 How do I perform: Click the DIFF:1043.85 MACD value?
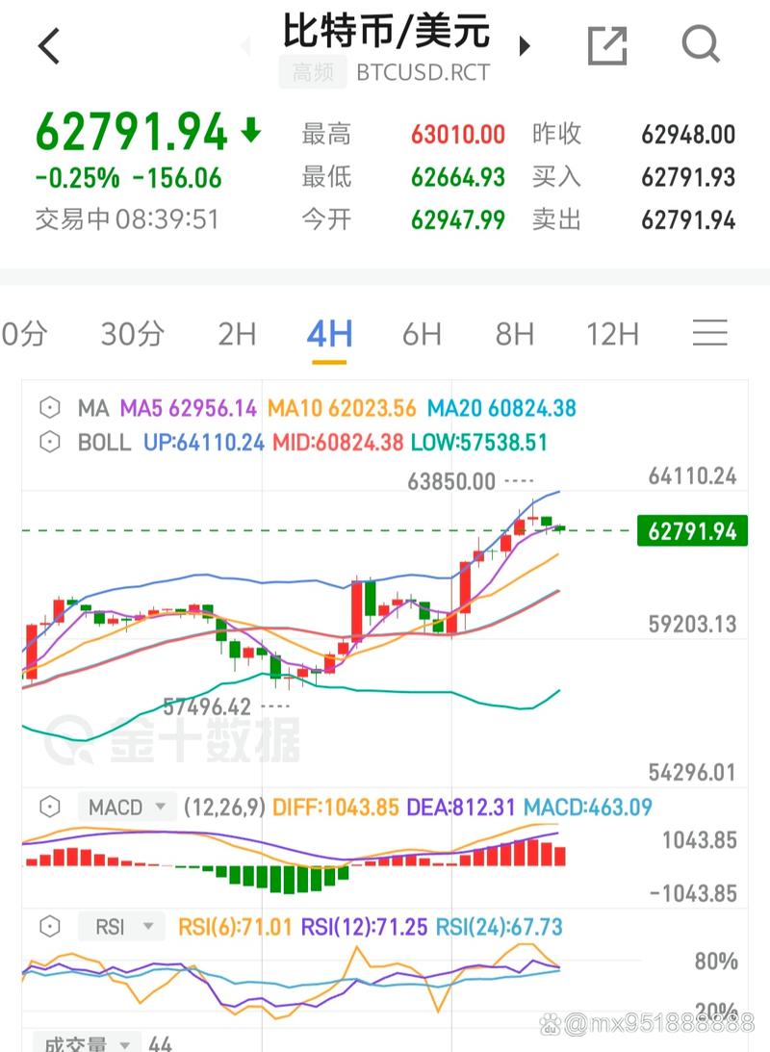pos(335,807)
